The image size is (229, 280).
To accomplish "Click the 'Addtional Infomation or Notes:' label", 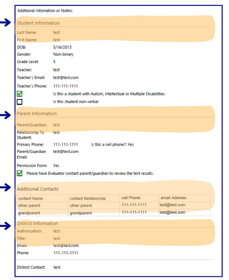I will pos(45,11).
